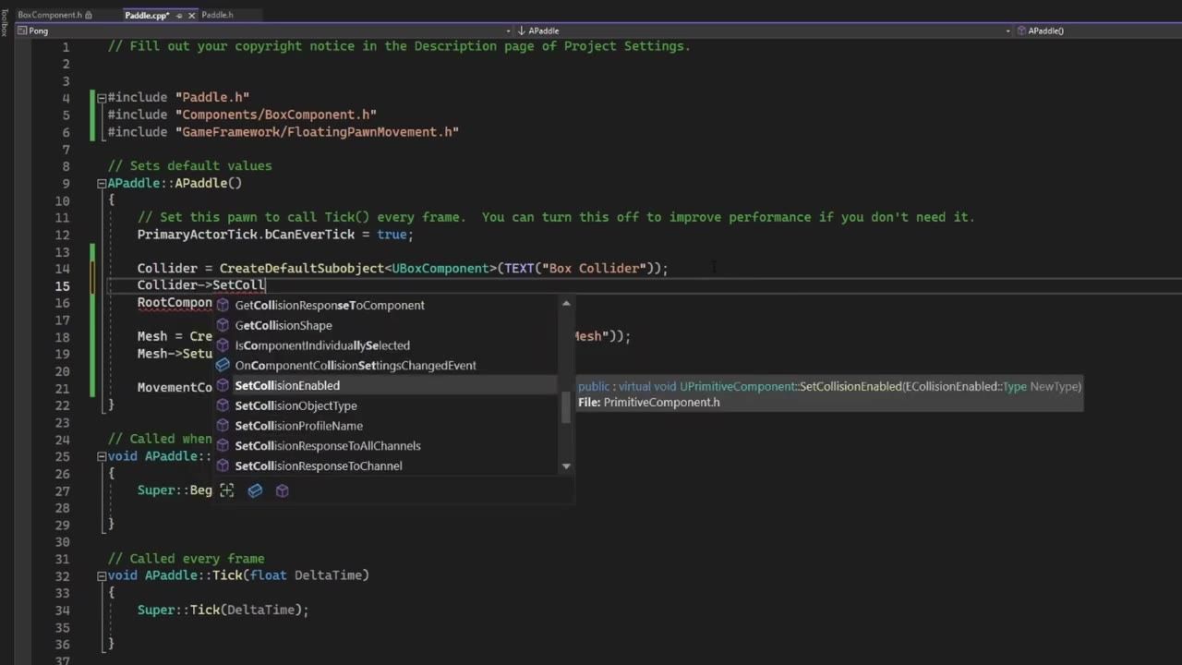Toggle the blue events filter in IntelliSense
This screenshot has height=665, width=1182.
click(x=255, y=490)
